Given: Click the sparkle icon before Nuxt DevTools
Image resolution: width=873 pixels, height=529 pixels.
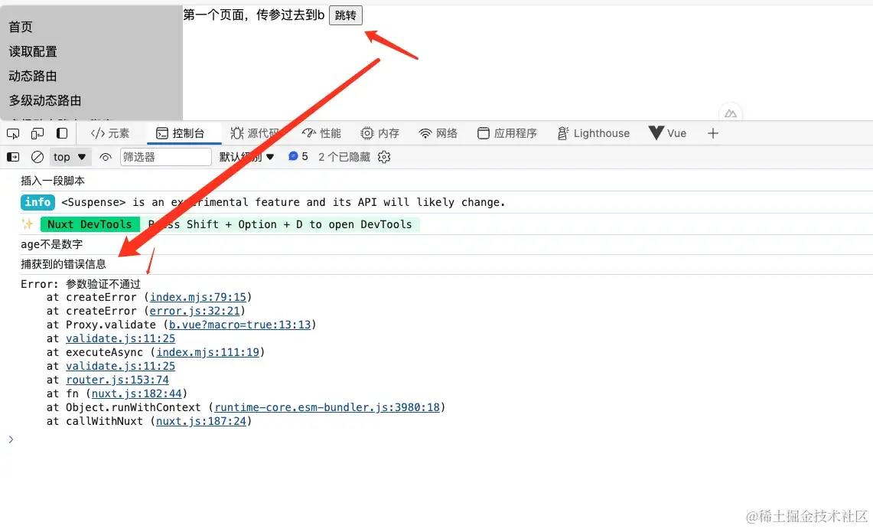Looking at the screenshot, I should pyautogui.click(x=28, y=224).
